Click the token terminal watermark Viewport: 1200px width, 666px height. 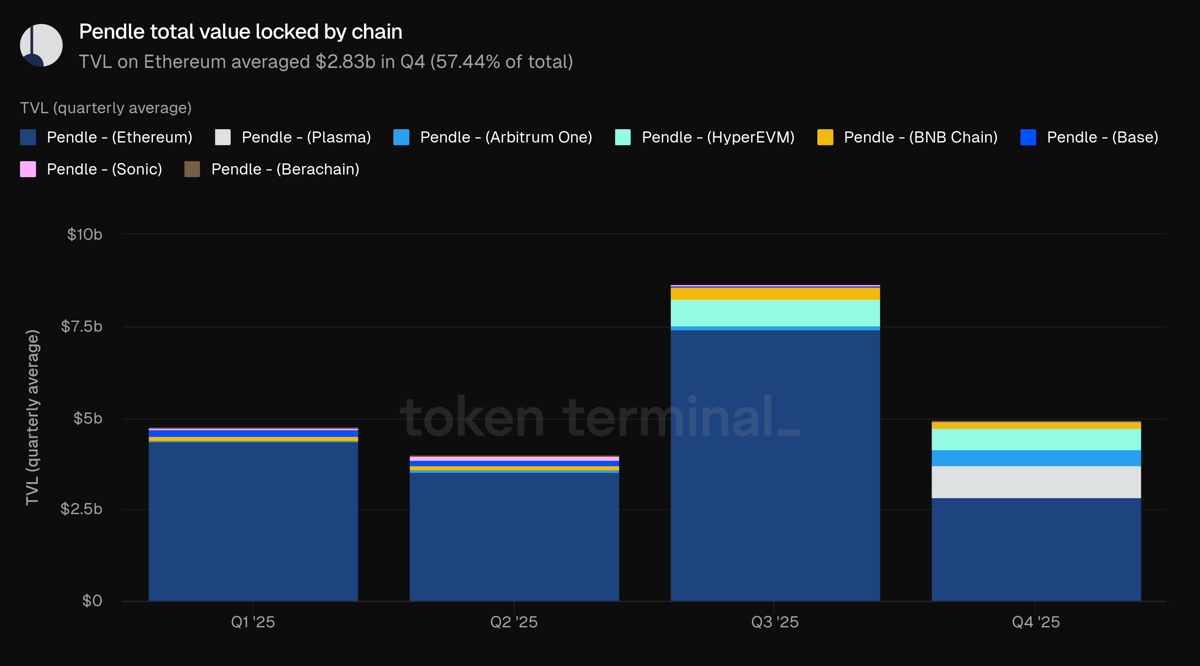tap(599, 417)
